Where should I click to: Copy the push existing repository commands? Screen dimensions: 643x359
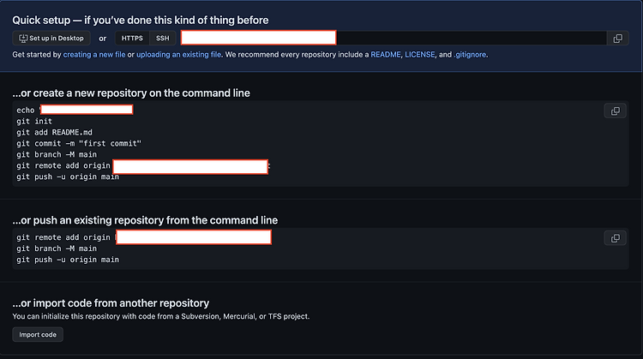[x=615, y=238]
